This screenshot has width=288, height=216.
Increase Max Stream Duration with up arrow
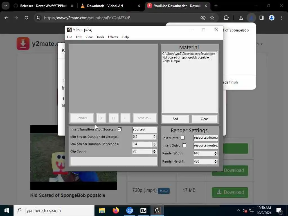154,143
